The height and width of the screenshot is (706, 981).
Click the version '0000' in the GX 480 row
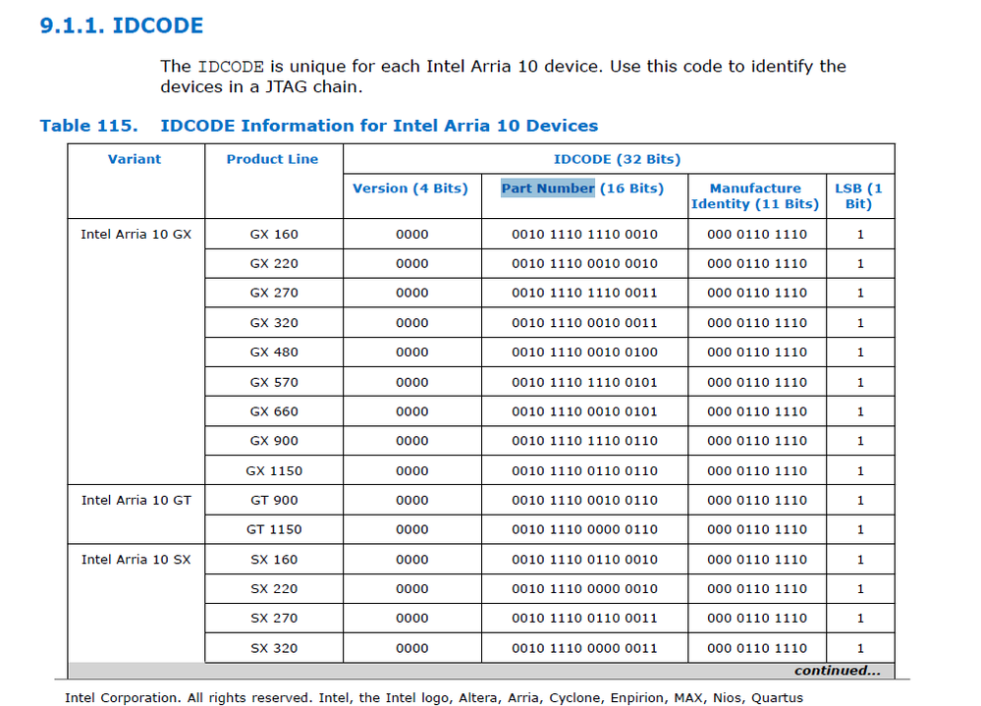pyautogui.click(x=411, y=353)
